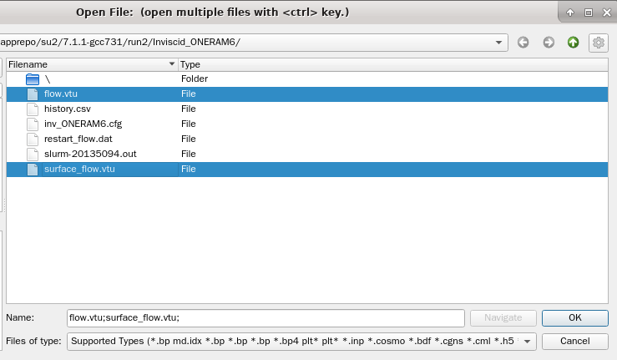This screenshot has width=617, height=360.
Task: Go up to the parent directory icon
Action: 573,43
